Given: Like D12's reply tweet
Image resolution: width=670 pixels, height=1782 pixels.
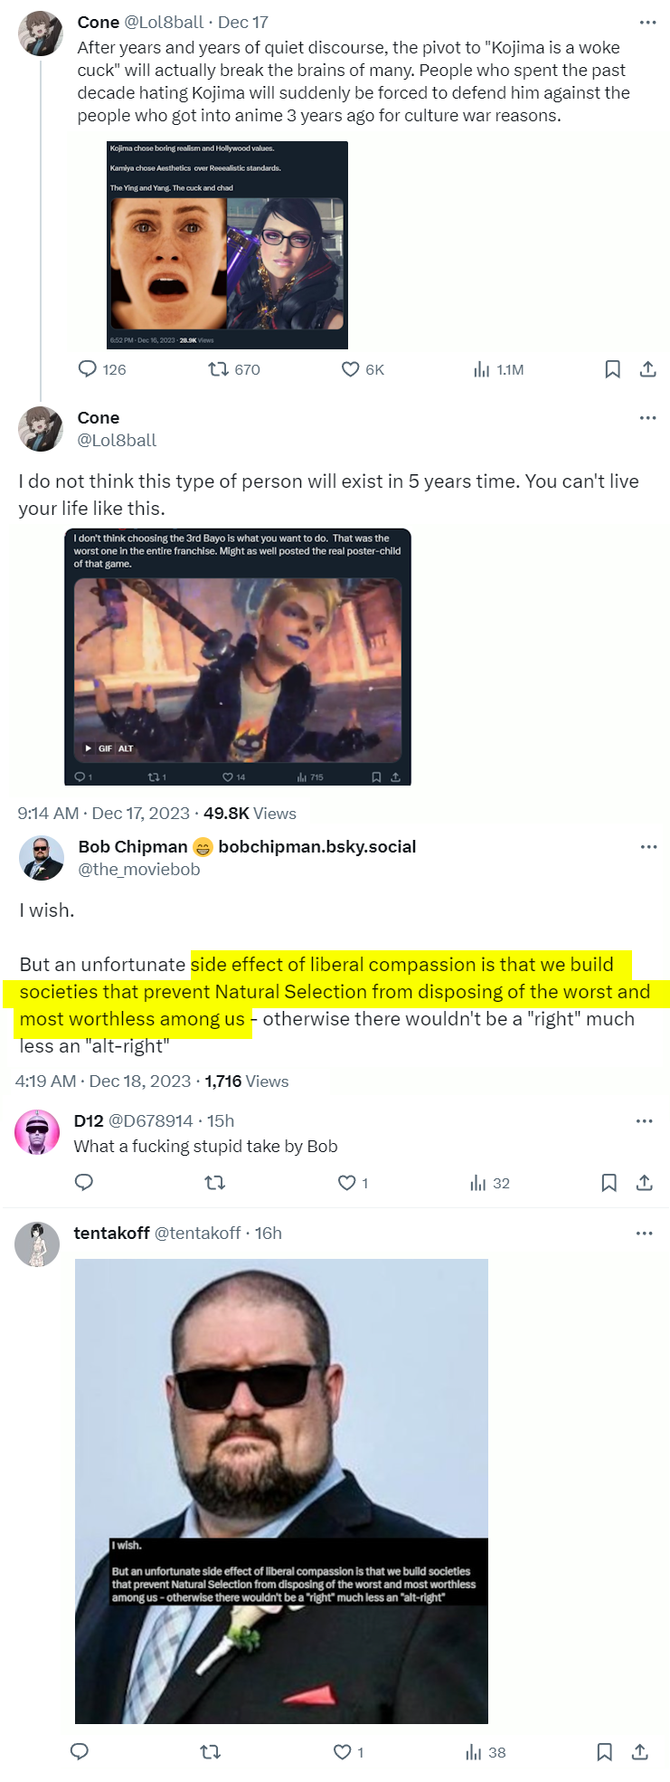Looking at the screenshot, I should click(347, 1183).
